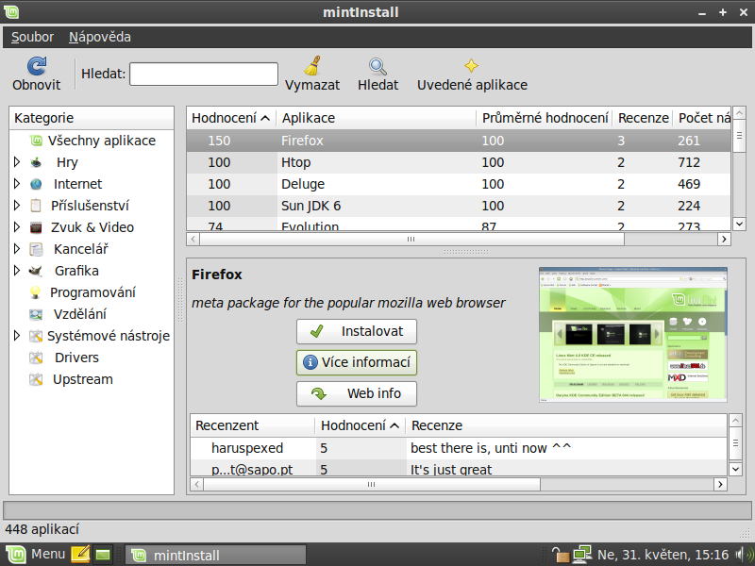Click the network monitors tray icon
This screenshot has height=566, width=755.
pyautogui.click(x=582, y=555)
